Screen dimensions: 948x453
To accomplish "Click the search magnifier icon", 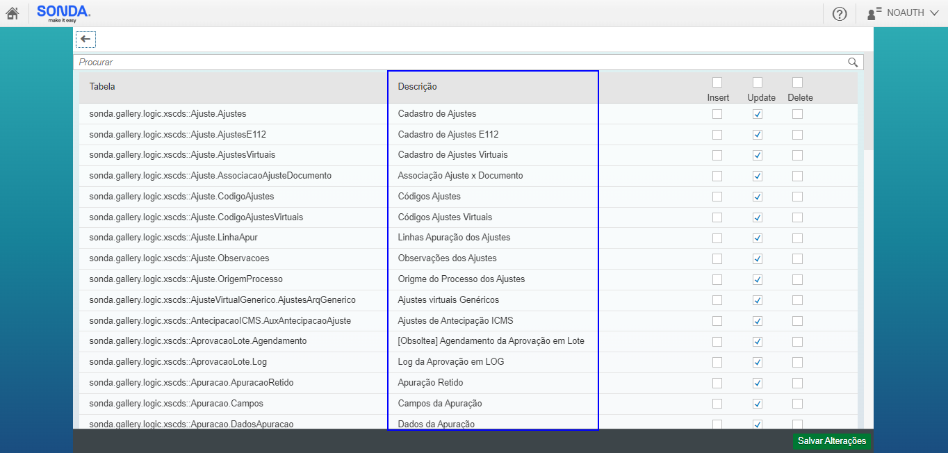I will pyautogui.click(x=853, y=63).
